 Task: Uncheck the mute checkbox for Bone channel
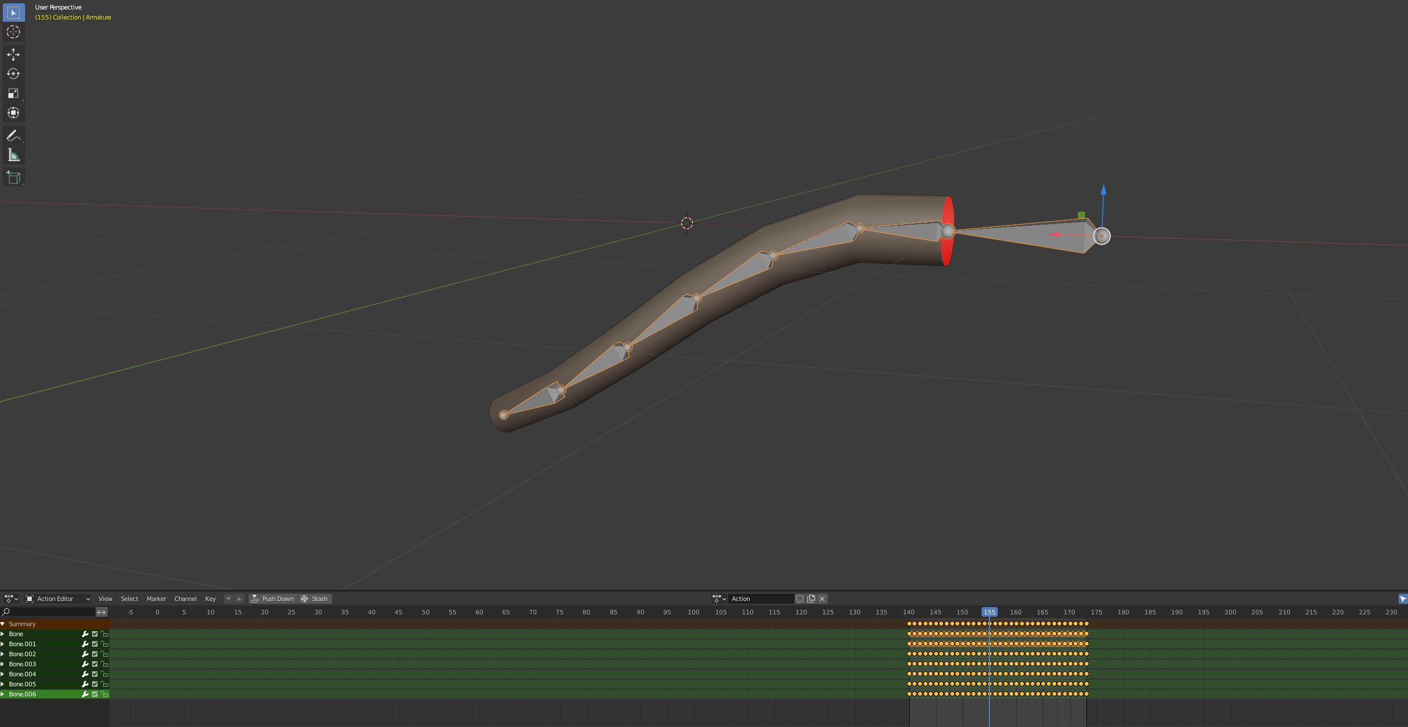95,634
